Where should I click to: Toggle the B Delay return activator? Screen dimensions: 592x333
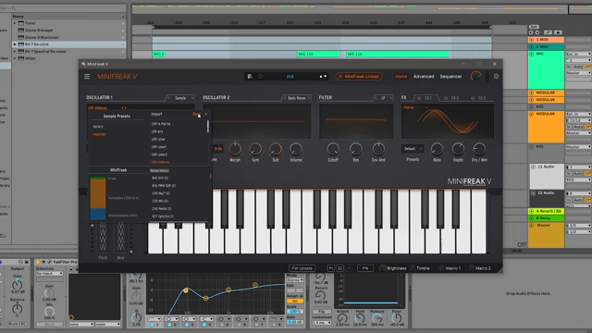click(x=531, y=218)
